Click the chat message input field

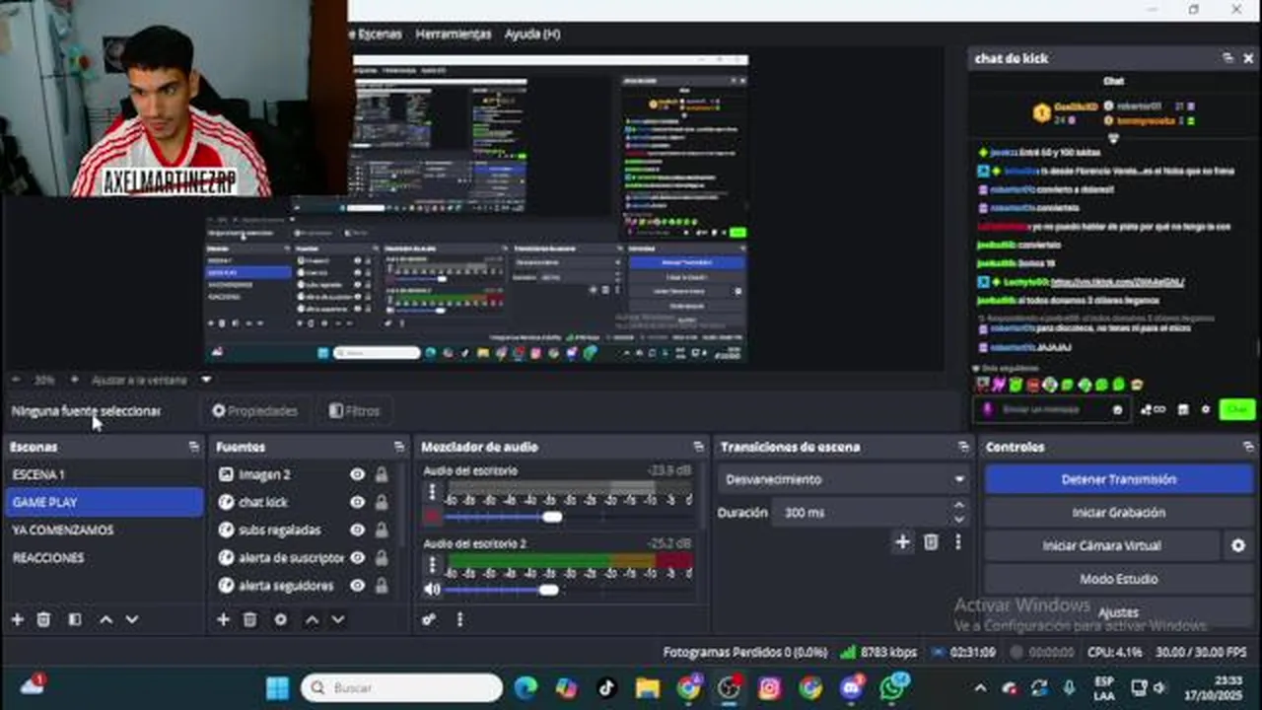click(1050, 409)
